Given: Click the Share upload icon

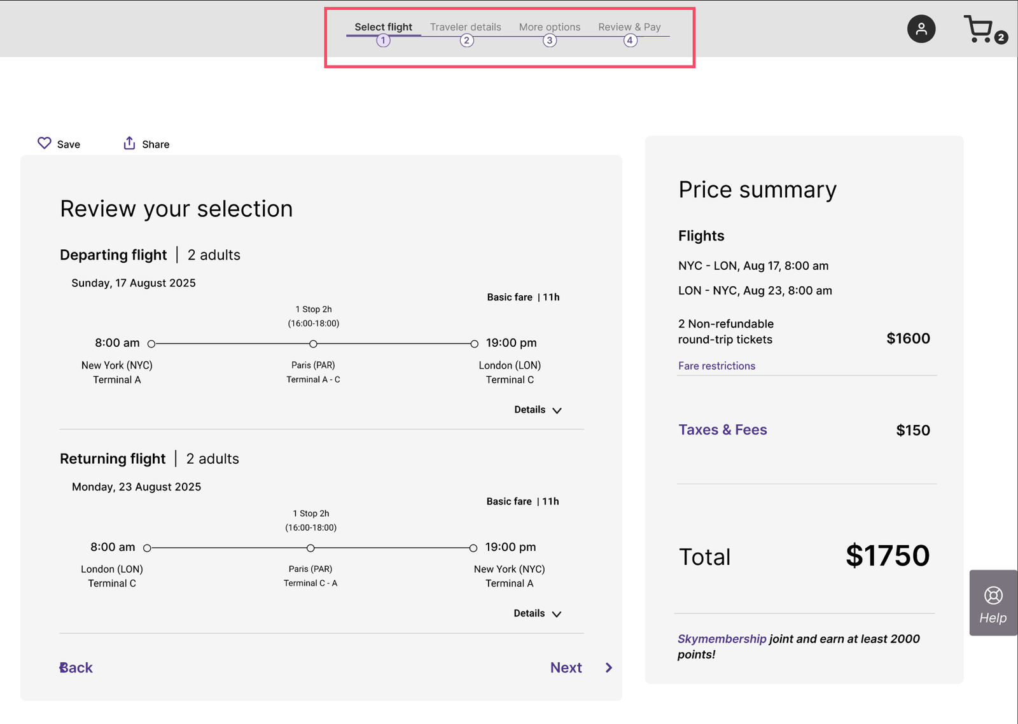Looking at the screenshot, I should click(129, 143).
